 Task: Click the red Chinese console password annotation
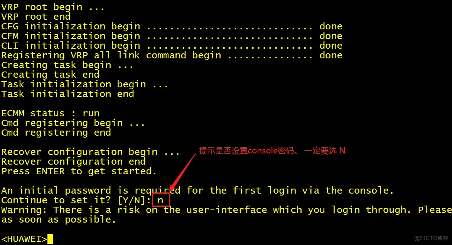click(x=272, y=151)
